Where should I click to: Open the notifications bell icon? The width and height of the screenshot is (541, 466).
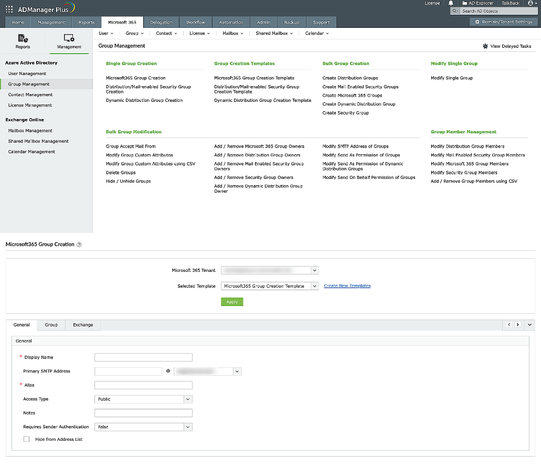pyautogui.click(x=451, y=3)
